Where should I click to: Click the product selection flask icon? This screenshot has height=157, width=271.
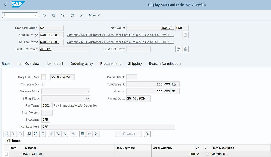[x=89, y=134]
